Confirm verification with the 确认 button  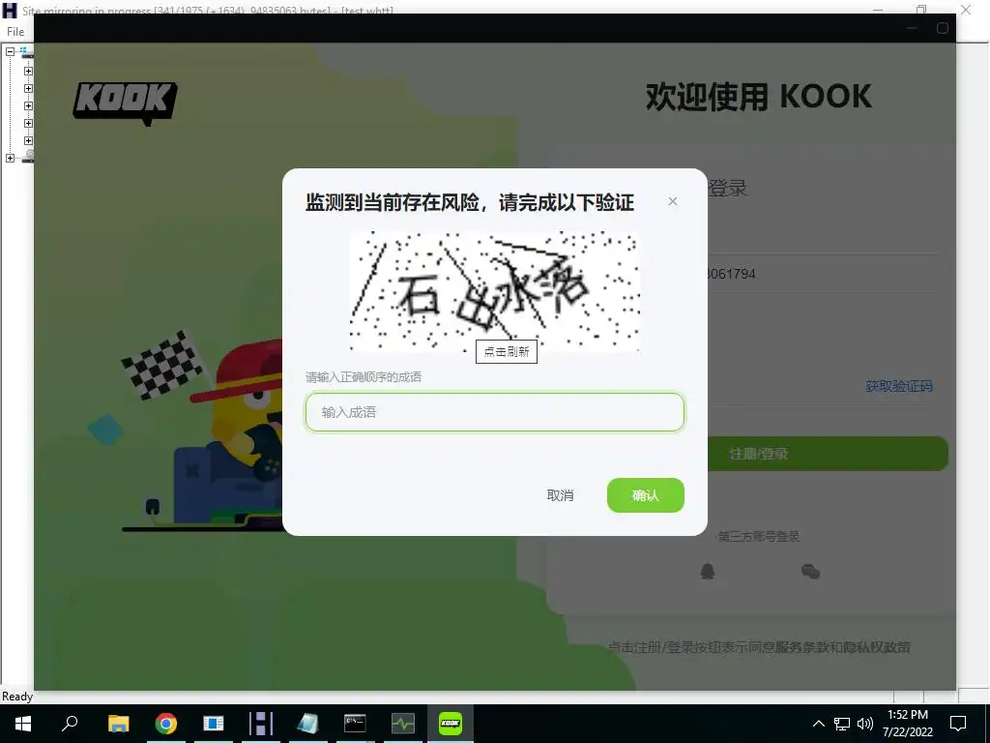click(x=645, y=495)
